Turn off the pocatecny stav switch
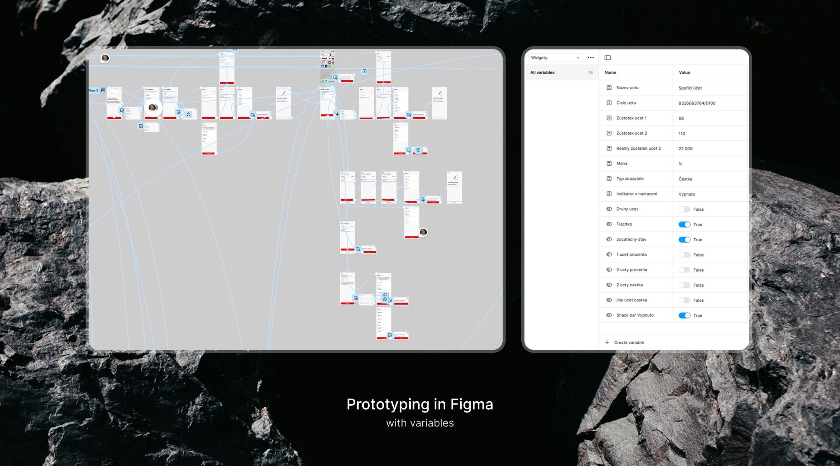This screenshot has height=466, width=840. [x=684, y=240]
